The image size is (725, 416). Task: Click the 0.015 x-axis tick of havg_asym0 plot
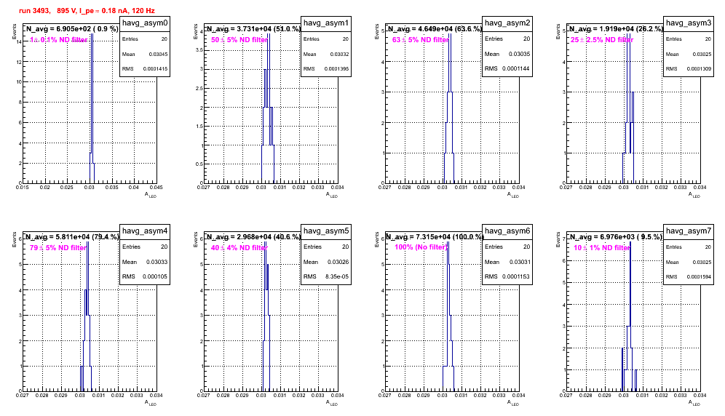click(x=22, y=187)
